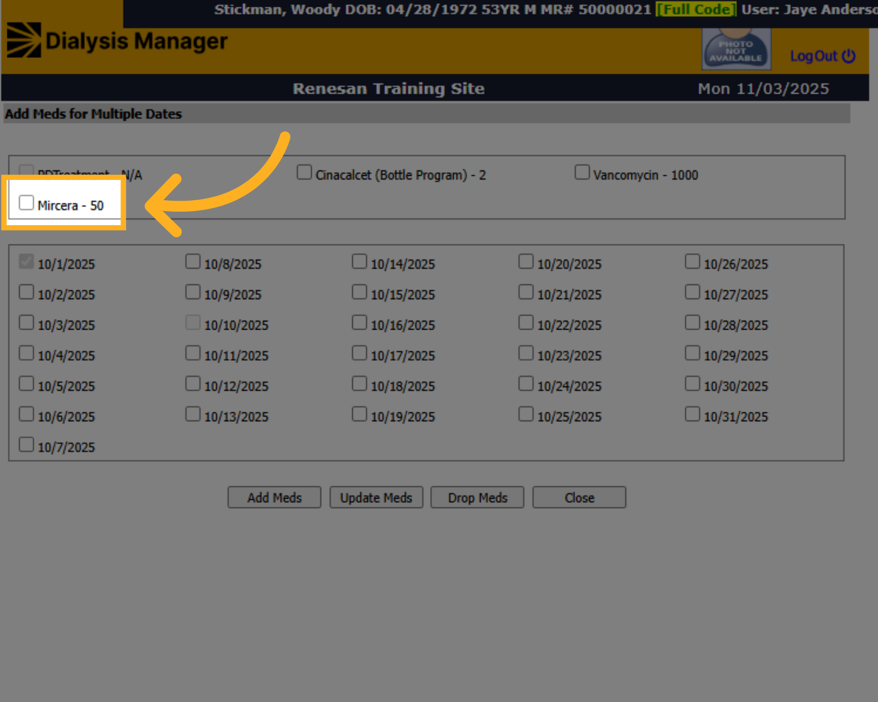Click the Log Out power icon

[848, 56]
